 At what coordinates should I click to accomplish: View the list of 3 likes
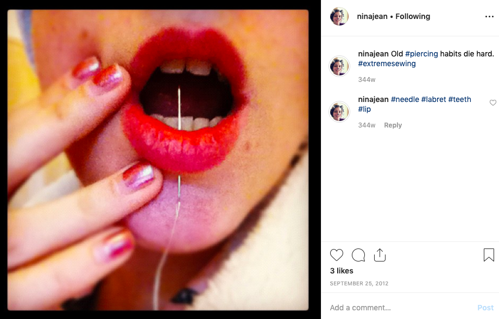coord(342,271)
